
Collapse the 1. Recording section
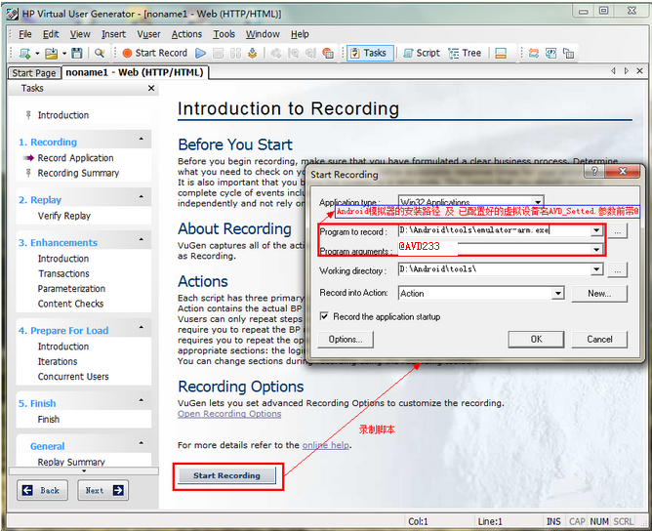[x=142, y=139]
